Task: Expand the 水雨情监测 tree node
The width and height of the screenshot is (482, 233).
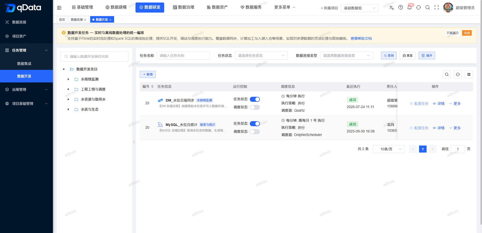Action: 68,79
